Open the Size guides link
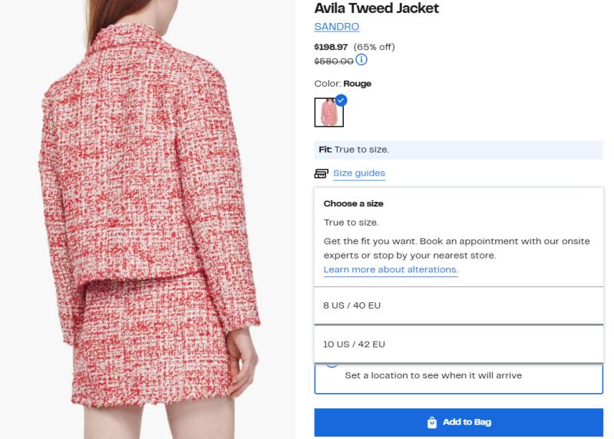This screenshot has width=614, height=439. 358,173
